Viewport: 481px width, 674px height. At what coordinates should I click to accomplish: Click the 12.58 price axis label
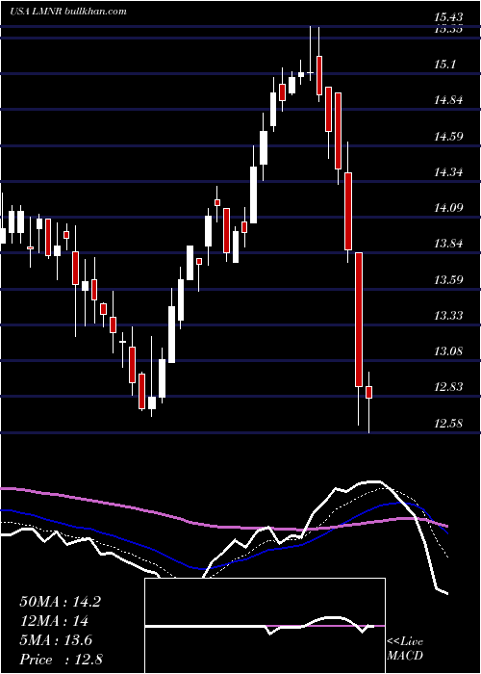pos(448,423)
